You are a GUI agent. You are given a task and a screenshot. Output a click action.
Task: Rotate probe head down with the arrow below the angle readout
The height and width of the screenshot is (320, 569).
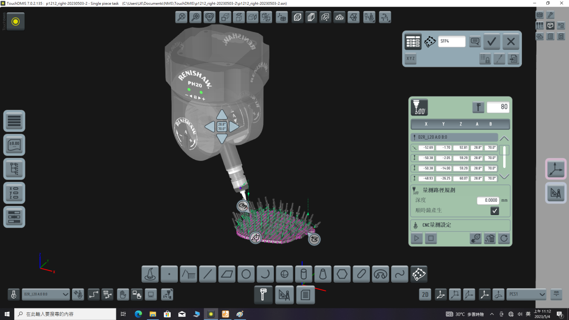tap(222, 138)
